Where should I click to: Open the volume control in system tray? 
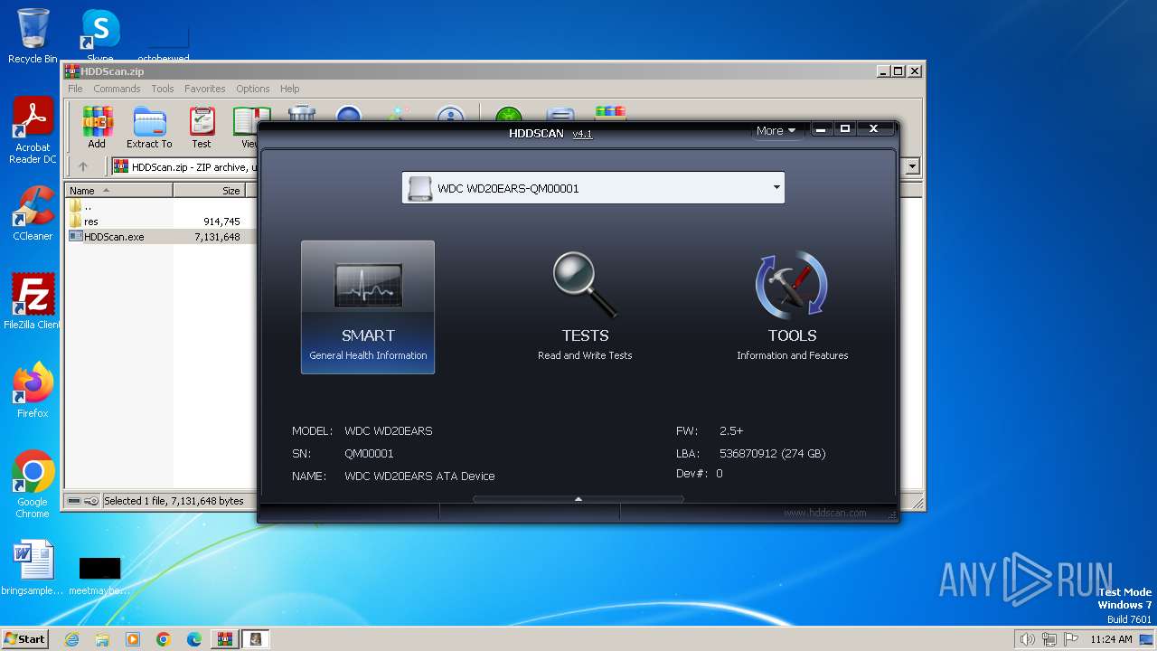coord(1027,639)
